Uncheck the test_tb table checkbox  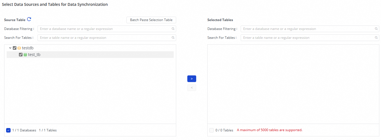tap(21, 55)
